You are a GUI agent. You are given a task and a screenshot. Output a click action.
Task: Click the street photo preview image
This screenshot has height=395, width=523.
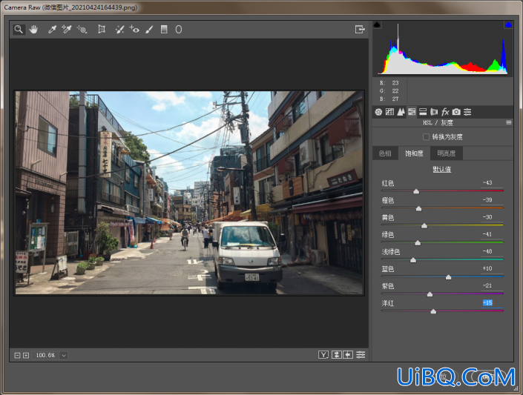point(189,193)
